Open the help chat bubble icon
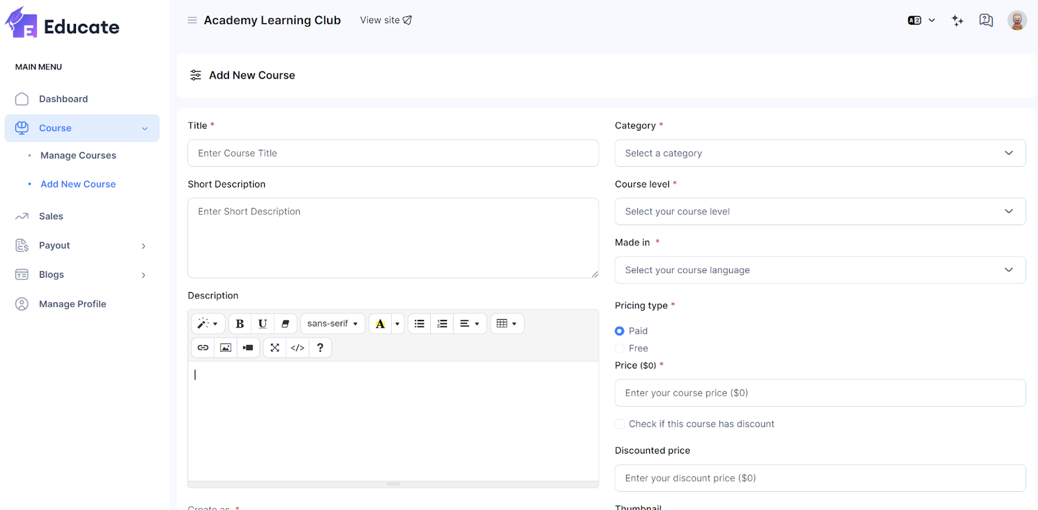This screenshot has height=510, width=1038. tap(985, 20)
